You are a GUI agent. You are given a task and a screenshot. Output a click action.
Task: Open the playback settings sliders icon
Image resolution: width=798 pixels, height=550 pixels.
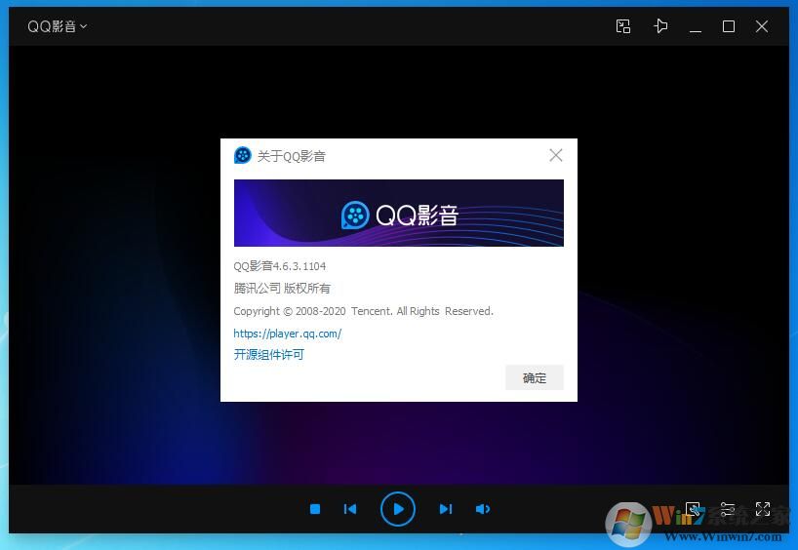click(x=728, y=509)
